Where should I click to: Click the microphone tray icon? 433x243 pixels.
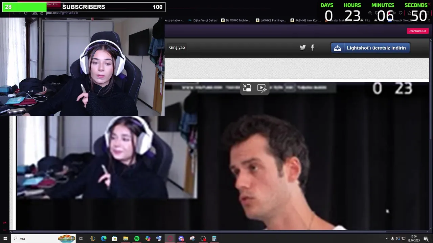[392, 239]
